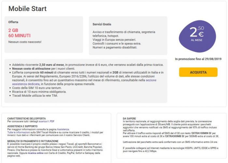This screenshot has height=163, width=228.
Task: Click the CARATTERISTICHE DELL'OFFERTA heading
Action: (26, 118)
